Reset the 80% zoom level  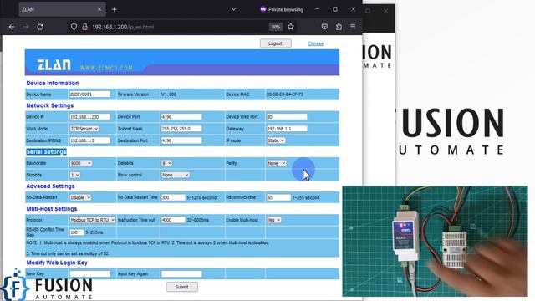coord(276,27)
